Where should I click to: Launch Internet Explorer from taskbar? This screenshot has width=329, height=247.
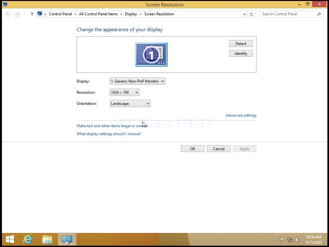click(28, 239)
